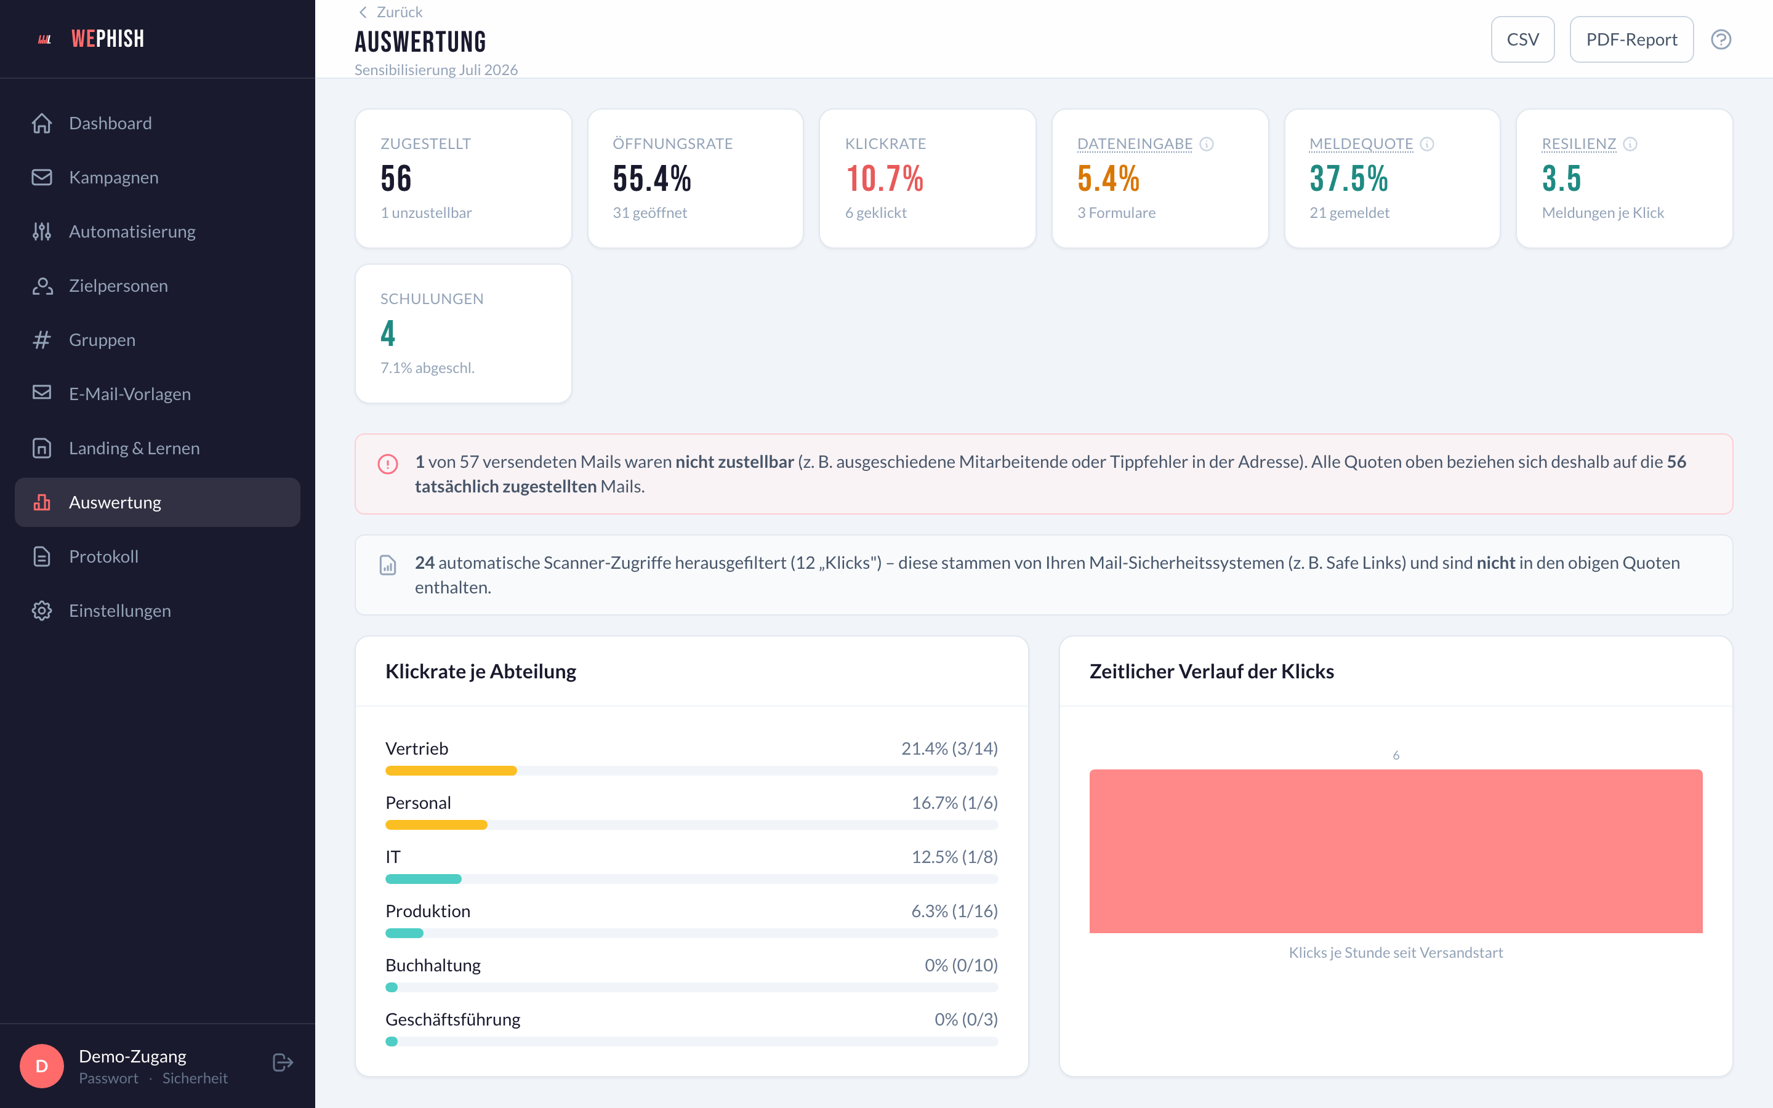The image size is (1773, 1108).
Task: Click the underlined RESILIENZ label
Action: (x=1579, y=143)
